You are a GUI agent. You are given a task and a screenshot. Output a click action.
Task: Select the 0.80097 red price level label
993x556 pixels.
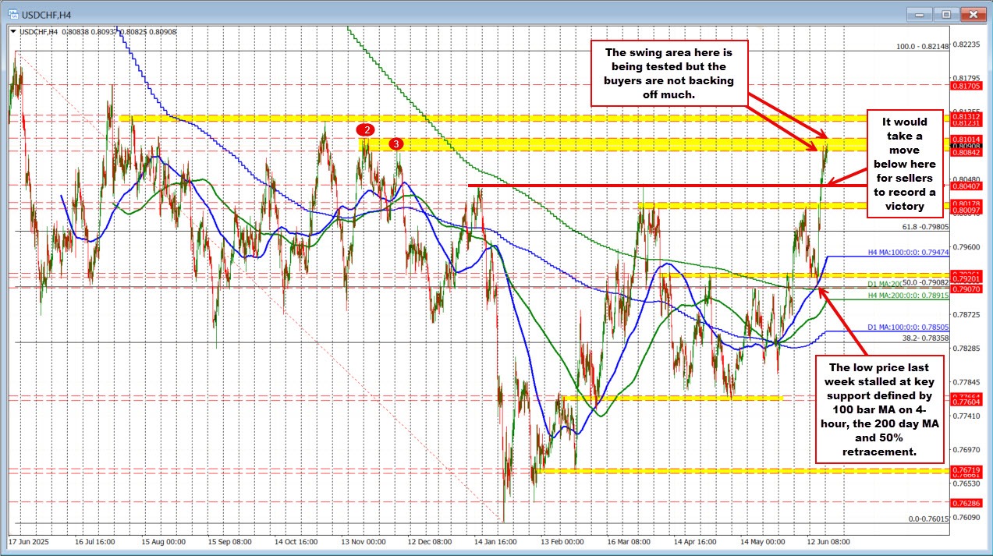(x=965, y=211)
